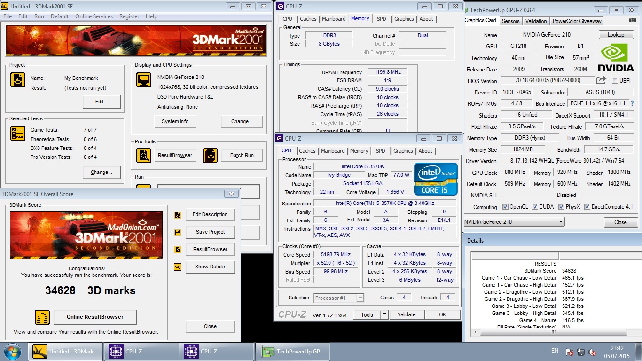Open the NVIDIA GeForce 210 GPU selector dropdown
Screen dimensions: 642x361
[x=514, y=222]
